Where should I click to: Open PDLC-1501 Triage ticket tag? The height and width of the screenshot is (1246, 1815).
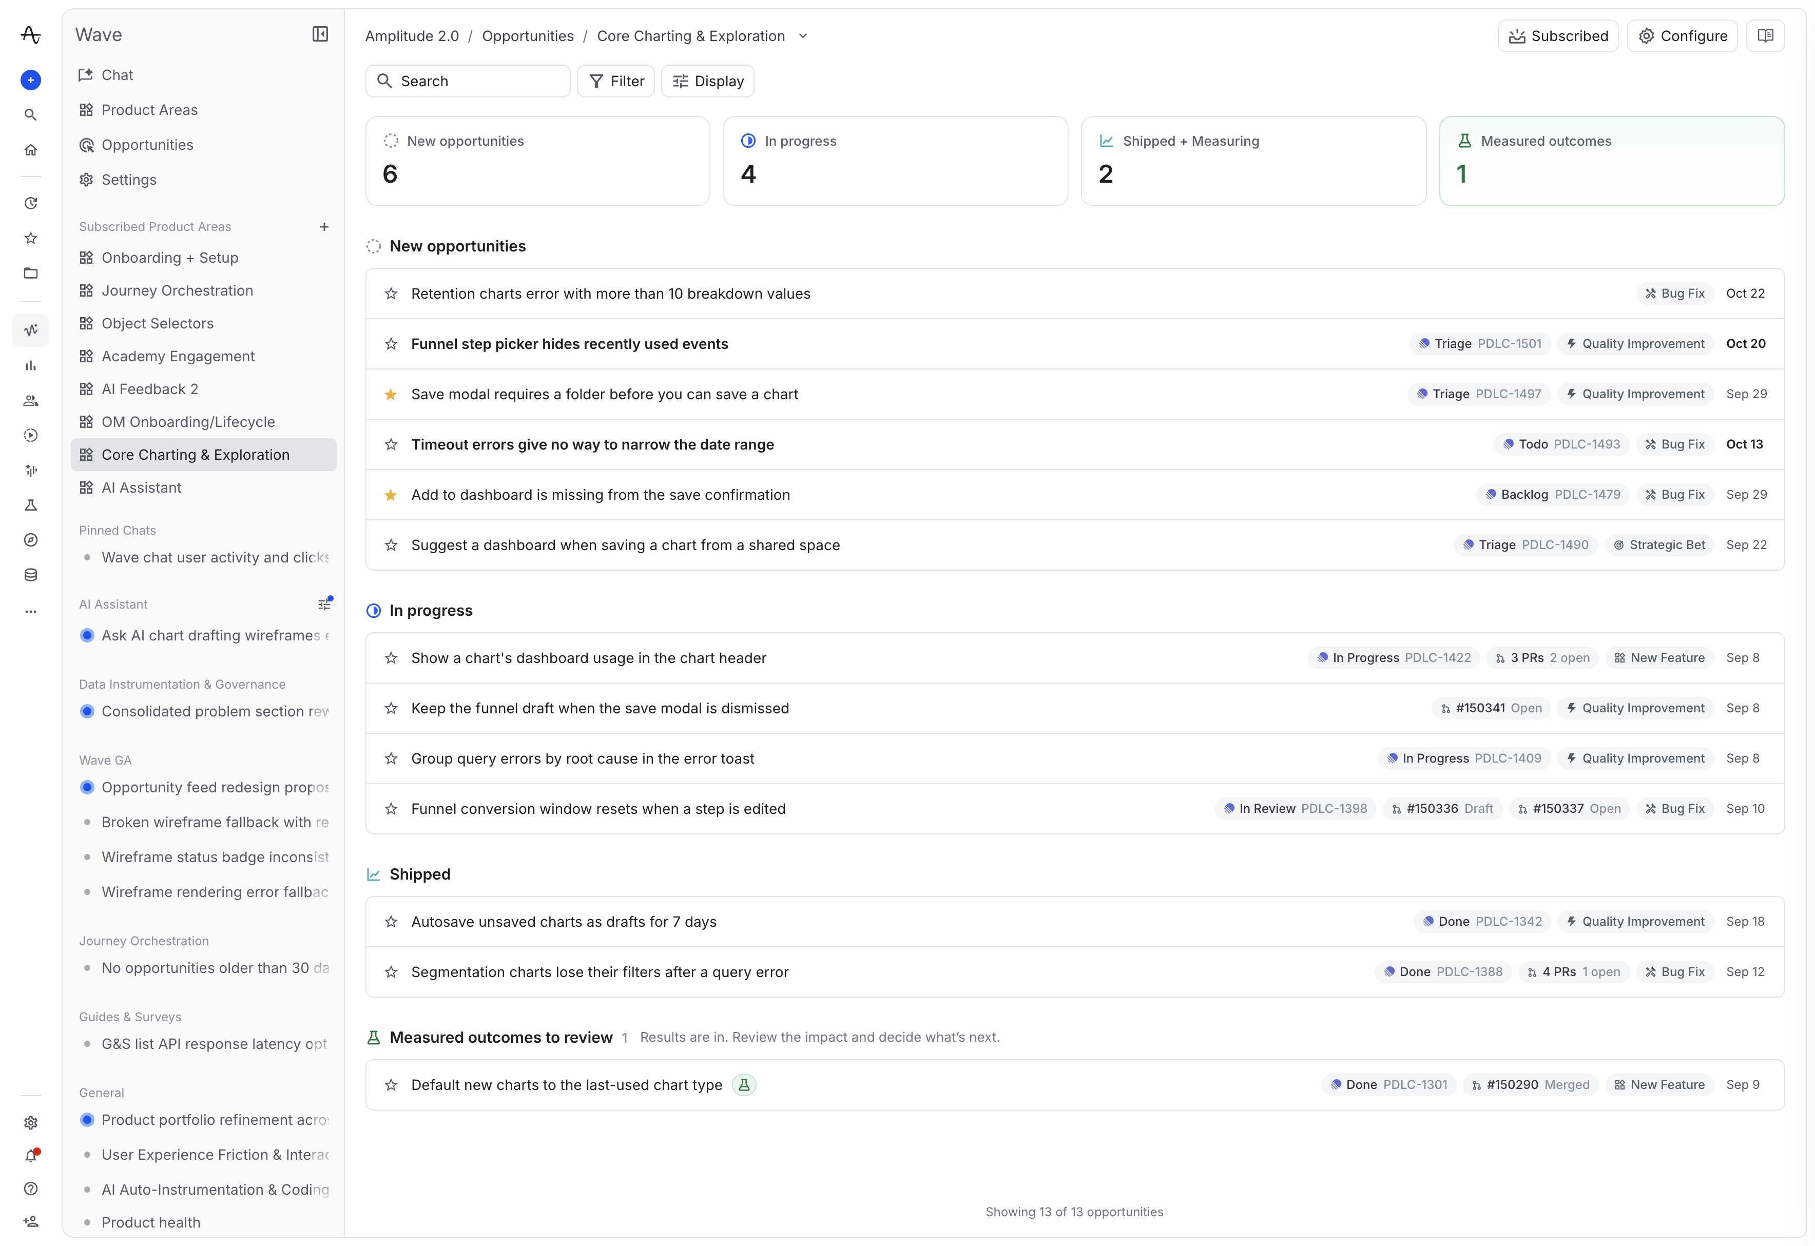pos(1480,344)
